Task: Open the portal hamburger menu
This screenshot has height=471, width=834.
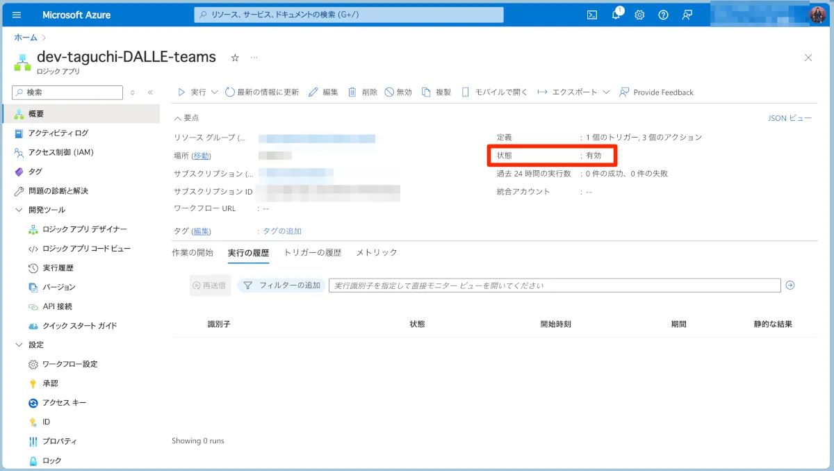Action: click(x=17, y=15)
